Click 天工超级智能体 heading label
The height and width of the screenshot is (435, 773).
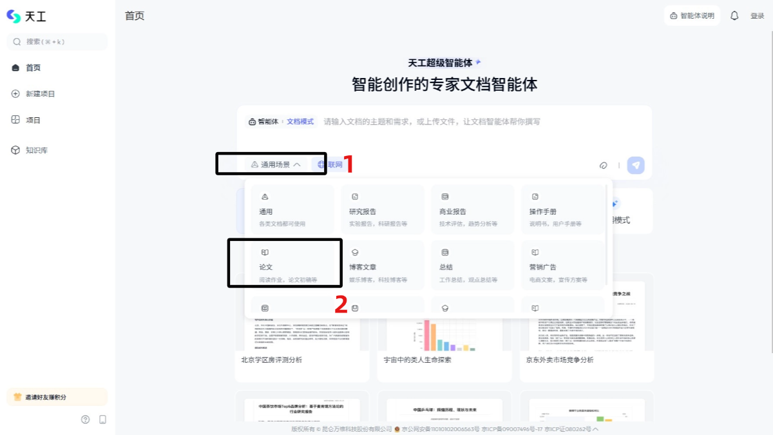click(440, 63)
